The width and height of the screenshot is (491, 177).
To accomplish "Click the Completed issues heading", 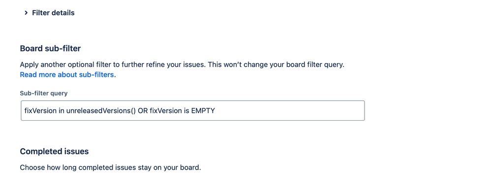I will [54, 152].
